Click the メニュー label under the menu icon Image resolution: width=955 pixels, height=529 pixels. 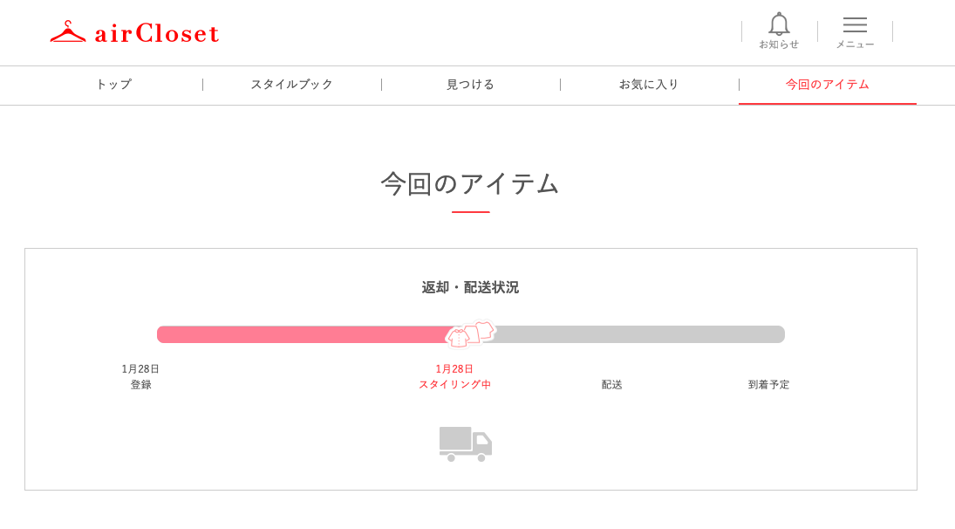coord(855,45)
